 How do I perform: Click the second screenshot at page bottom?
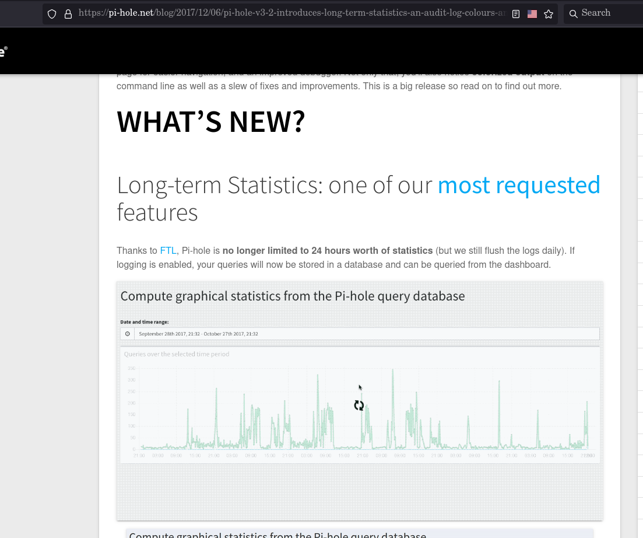click(x=360, y=533)
